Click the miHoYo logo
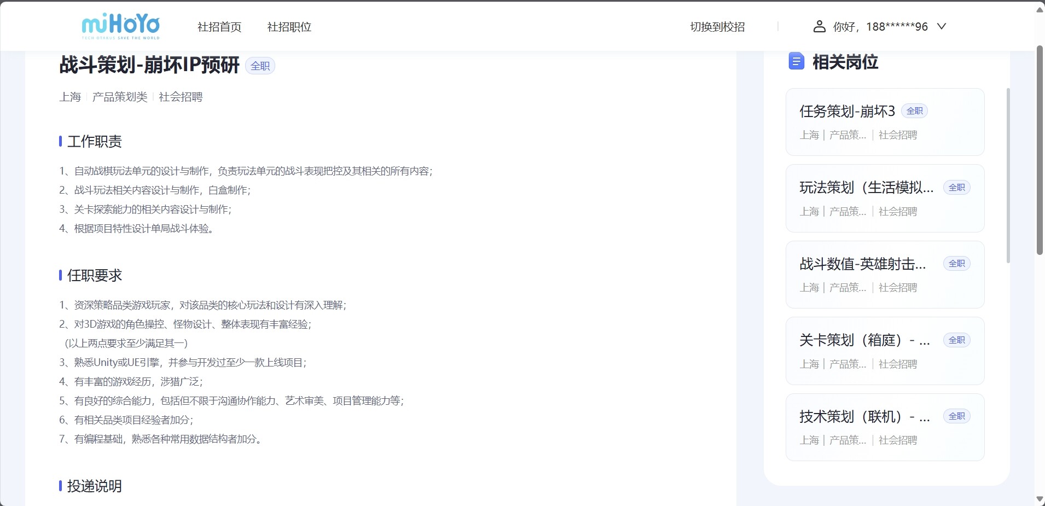Screen dimensions: 1045x506 (120, 26)
